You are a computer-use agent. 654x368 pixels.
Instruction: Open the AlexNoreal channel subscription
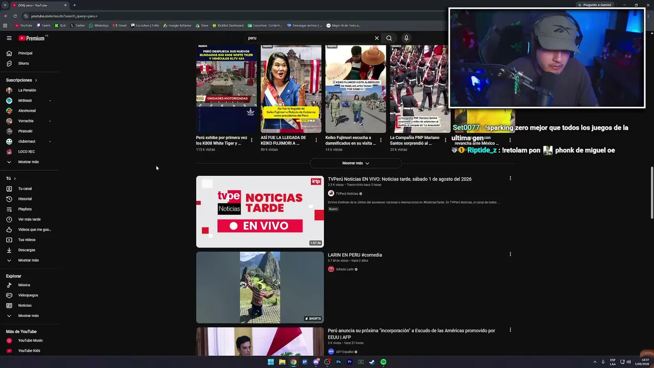click(x=27, y=111)
